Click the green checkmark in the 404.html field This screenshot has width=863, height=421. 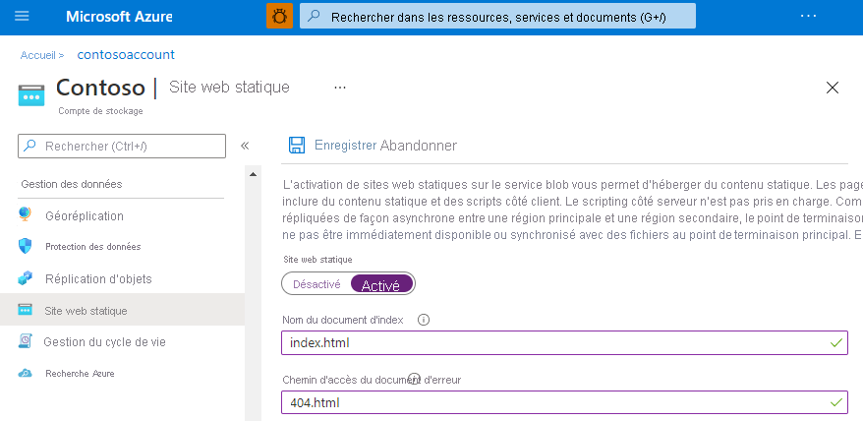pyautogui.click(x=836, y=402)
